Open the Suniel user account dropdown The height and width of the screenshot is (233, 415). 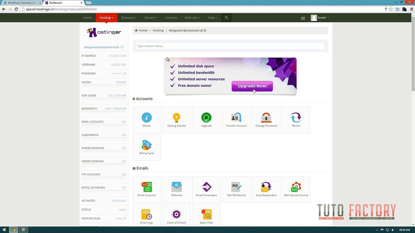point(320,17)
